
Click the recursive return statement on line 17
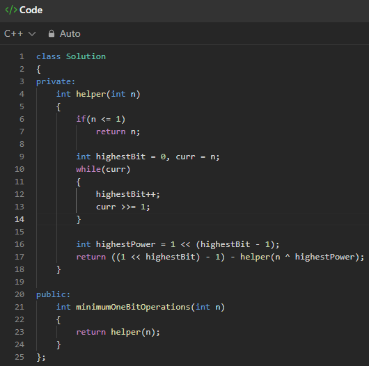(x=220, y=257)
